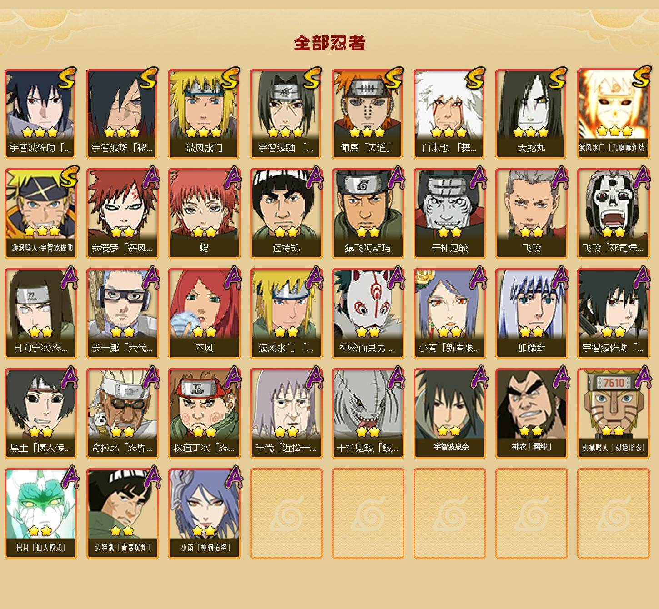This screenshot has height=609, width=659.
Task: Open the 加藤断 ninja card
Action: pyautogui.click(x=531, y=314)
